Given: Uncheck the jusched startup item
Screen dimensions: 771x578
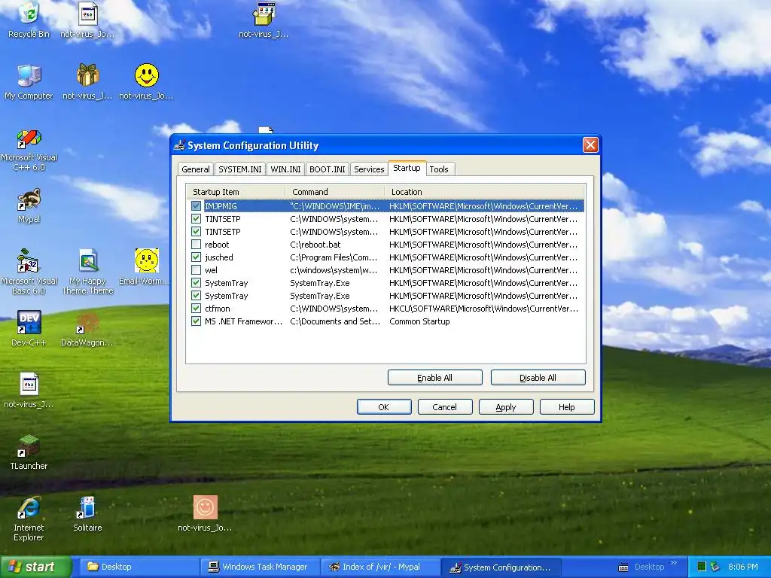Looking at the screenshot, I should coord(197,257).
